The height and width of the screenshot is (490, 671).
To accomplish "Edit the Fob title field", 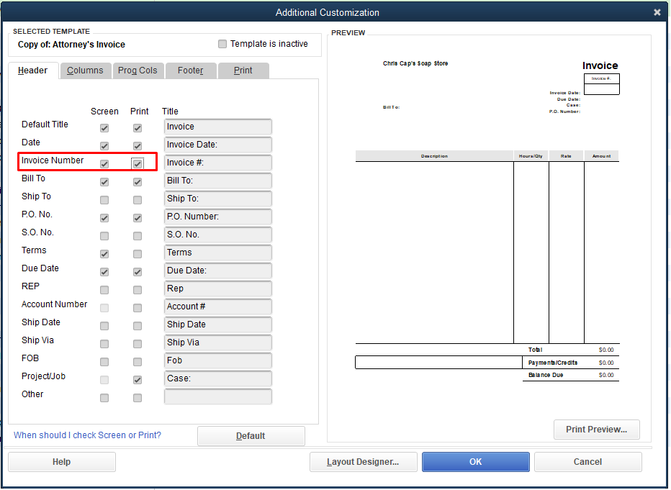I will point(218,360).
